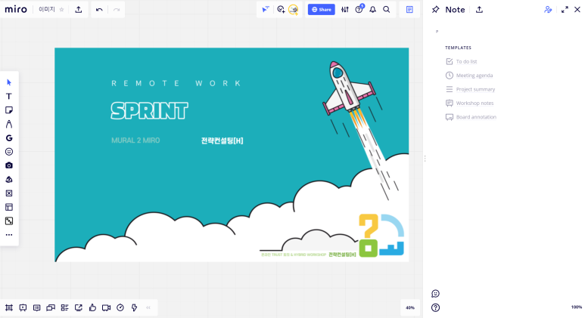Screen dimensions: 585x318
Task: Open the notifications bell
Action: (x=372, y=9)
